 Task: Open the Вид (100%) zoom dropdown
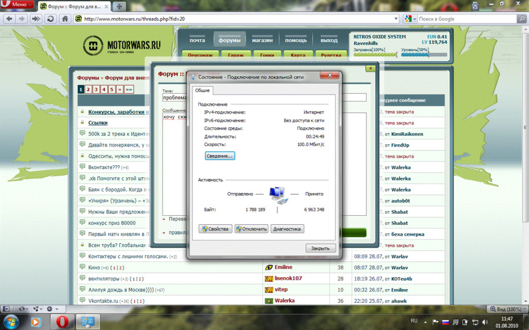(508, 309)
